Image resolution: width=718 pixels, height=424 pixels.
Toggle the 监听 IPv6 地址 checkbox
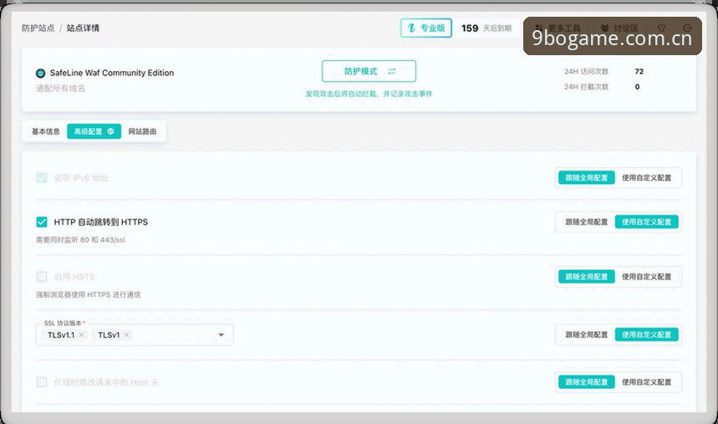(x=42, y=178)
